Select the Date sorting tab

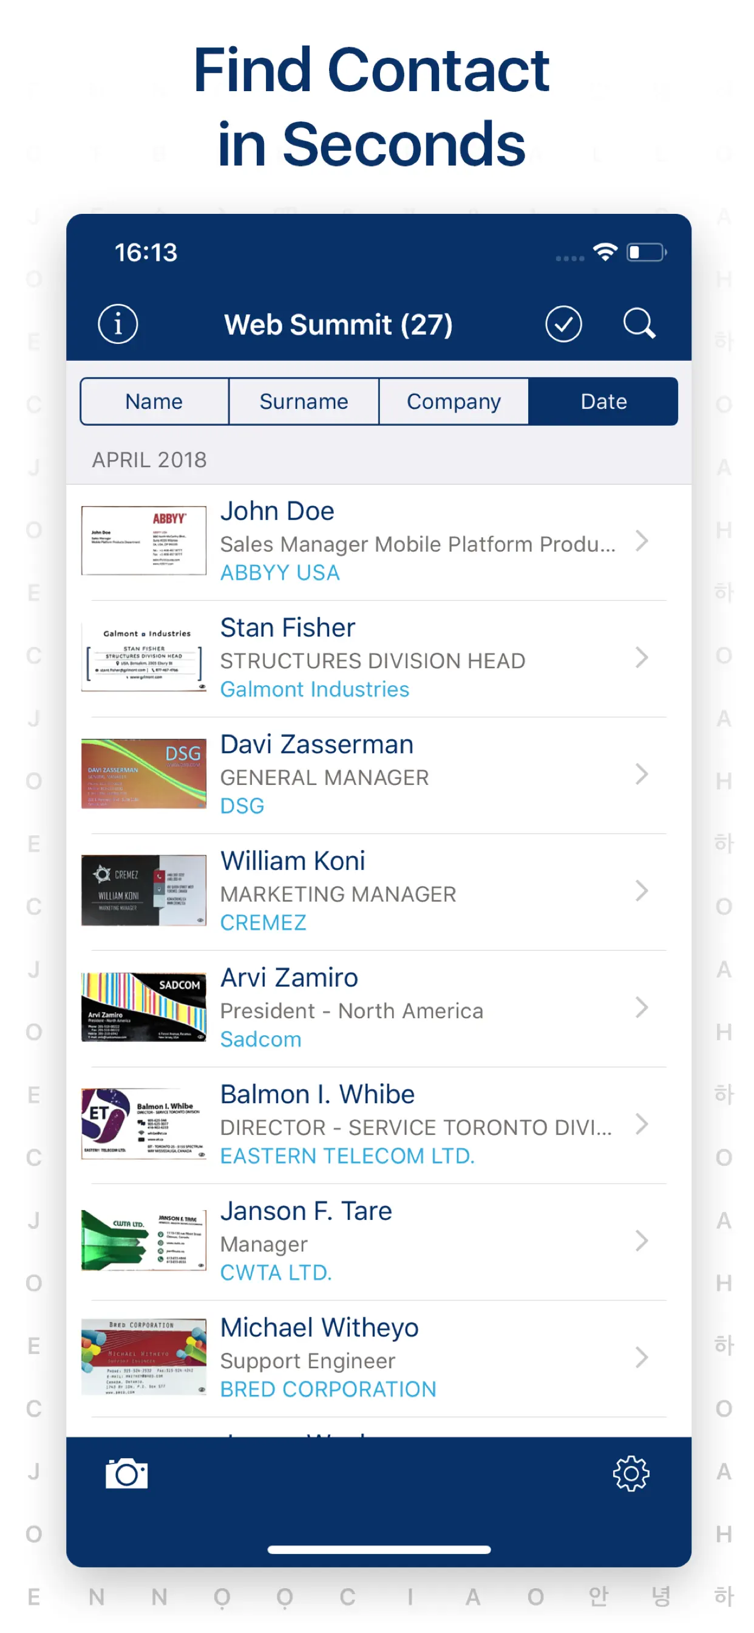click(603, 402)
